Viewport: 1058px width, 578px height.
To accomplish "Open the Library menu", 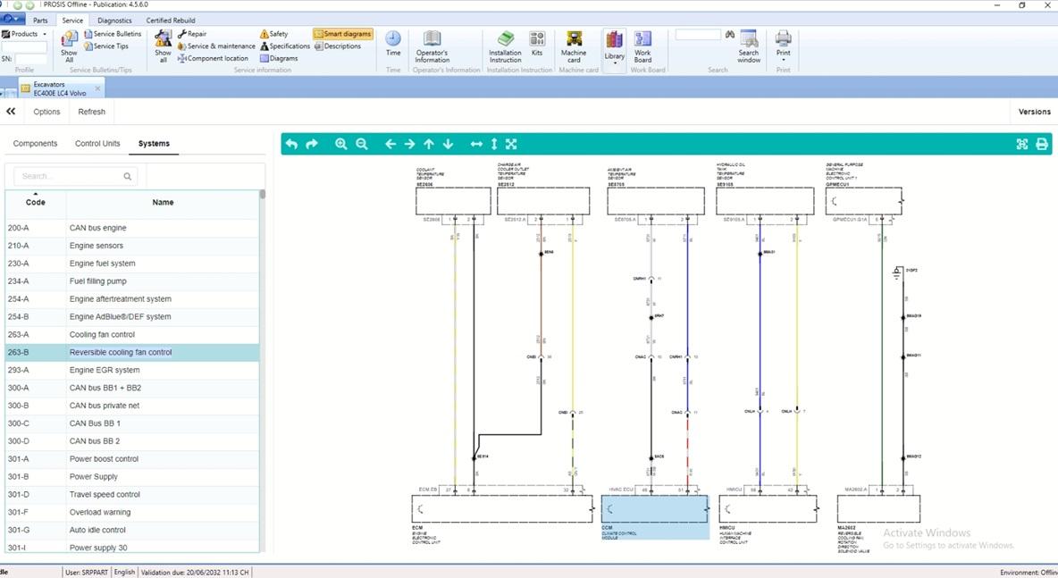I will [x=614, y=47].
